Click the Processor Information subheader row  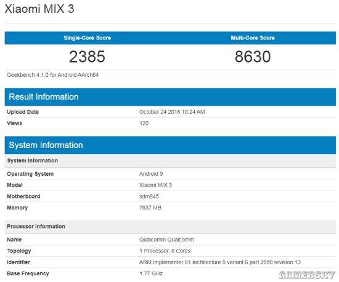point(170,227)
